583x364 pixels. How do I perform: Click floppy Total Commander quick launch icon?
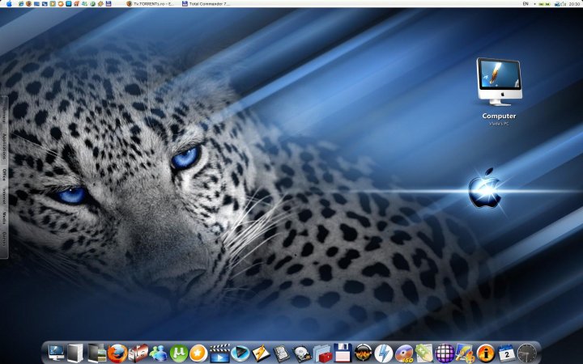(109, 4)
